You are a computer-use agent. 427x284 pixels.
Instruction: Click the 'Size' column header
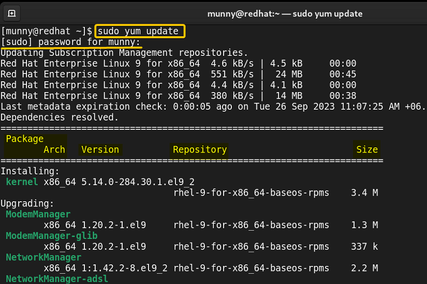pos(367,150)
